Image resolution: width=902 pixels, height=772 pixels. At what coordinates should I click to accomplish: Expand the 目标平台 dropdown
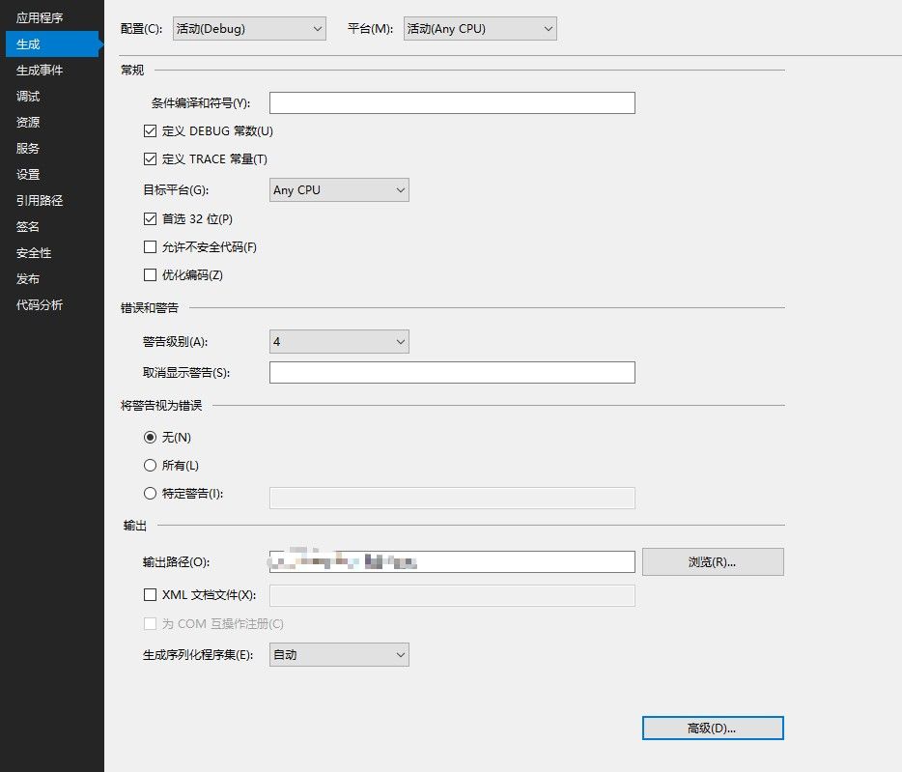click(x=338, y=189)
